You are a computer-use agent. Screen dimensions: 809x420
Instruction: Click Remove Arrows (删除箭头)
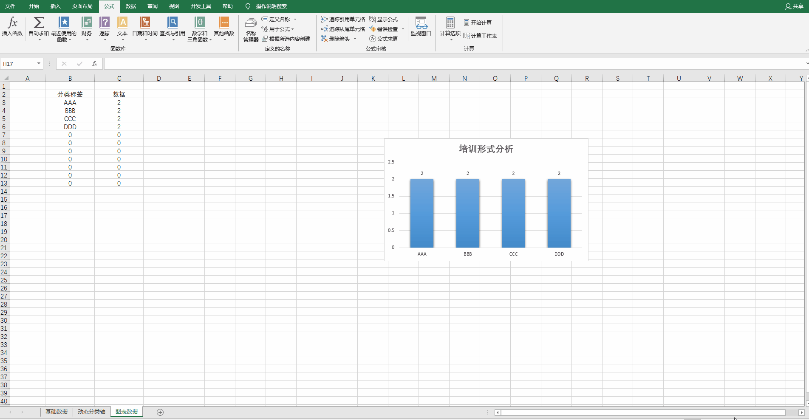point(336,39)
